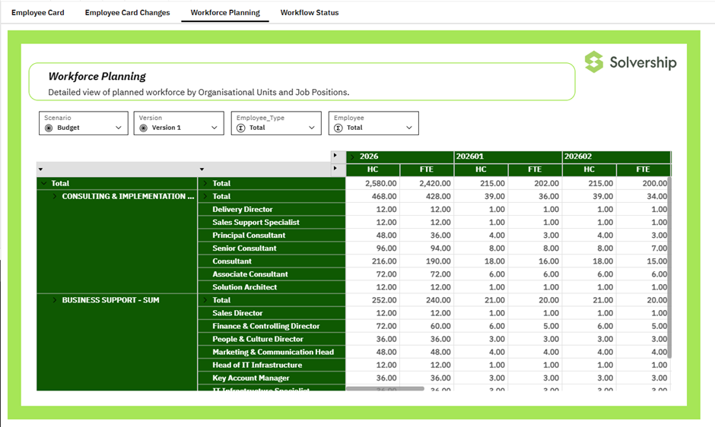Click the Solvership logo
This screenshot has width=715, height=427.
coord(631,62)
